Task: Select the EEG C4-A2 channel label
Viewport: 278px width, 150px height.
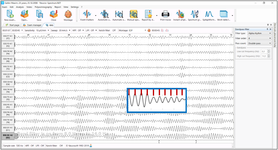Action: pyautogui.click(x=8, y=83)
